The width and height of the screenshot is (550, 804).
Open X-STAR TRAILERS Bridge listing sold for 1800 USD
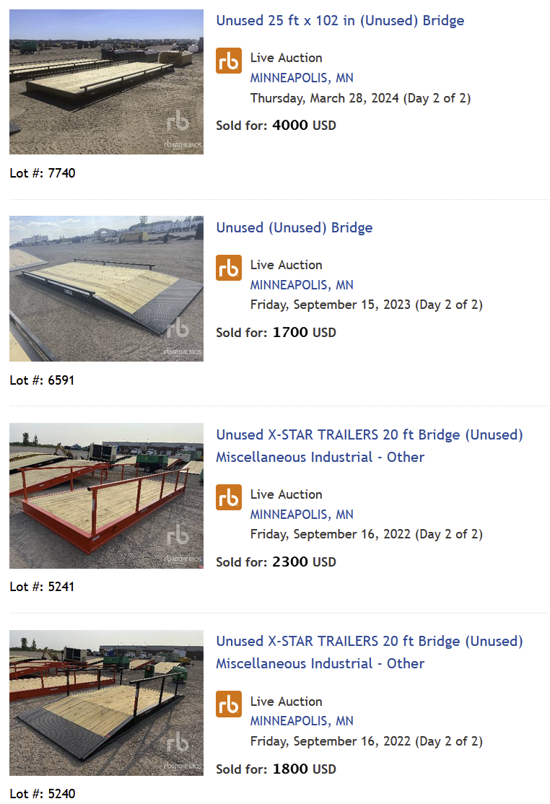click(x=369, y=652)
